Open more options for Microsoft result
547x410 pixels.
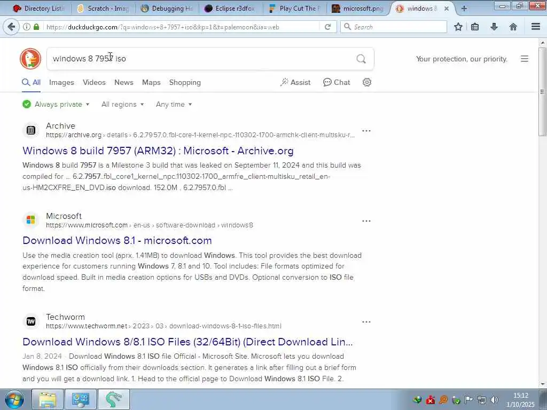click(x=366, y=221)
